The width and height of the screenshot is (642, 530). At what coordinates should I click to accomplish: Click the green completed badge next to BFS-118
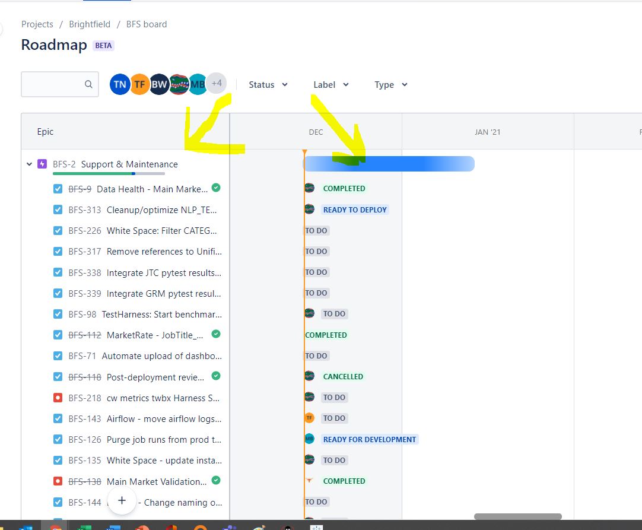[215, 376]
